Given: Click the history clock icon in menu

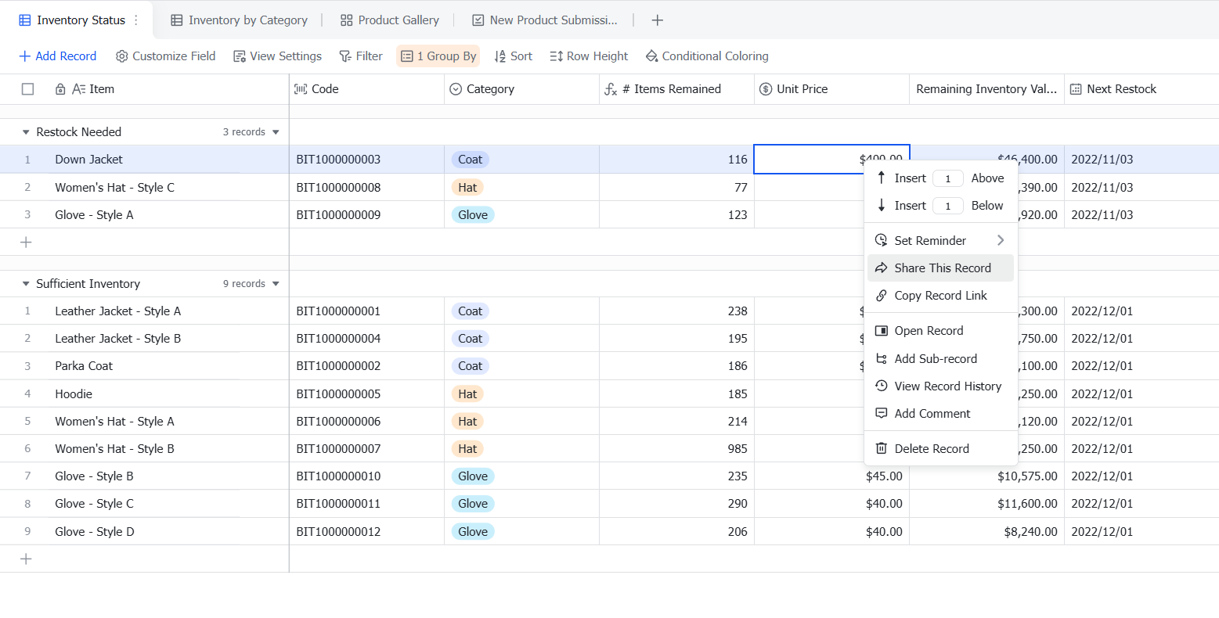Looking at the screenshot, I should point(882,386).
